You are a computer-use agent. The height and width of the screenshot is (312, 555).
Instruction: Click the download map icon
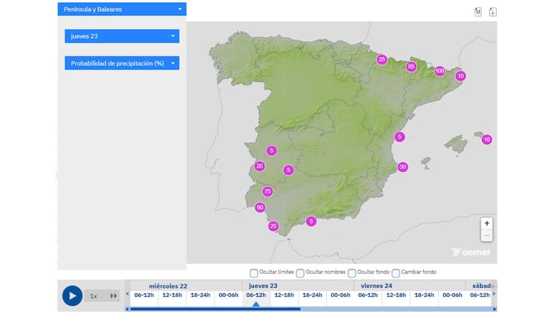493,12
